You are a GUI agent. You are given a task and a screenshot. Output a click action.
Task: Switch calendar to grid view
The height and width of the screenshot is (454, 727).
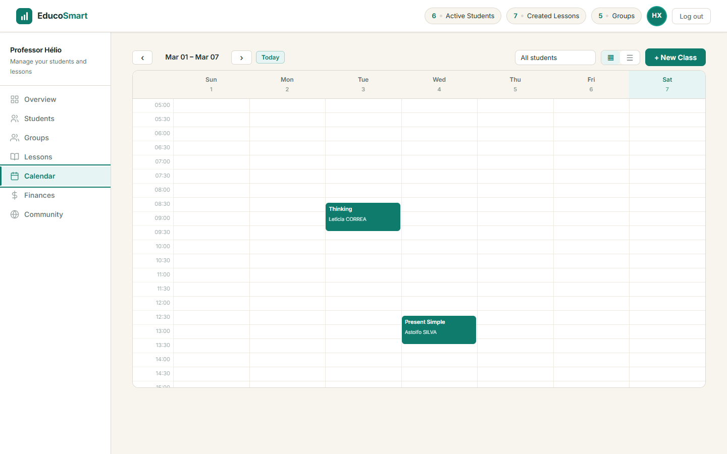tap(610, 58)
